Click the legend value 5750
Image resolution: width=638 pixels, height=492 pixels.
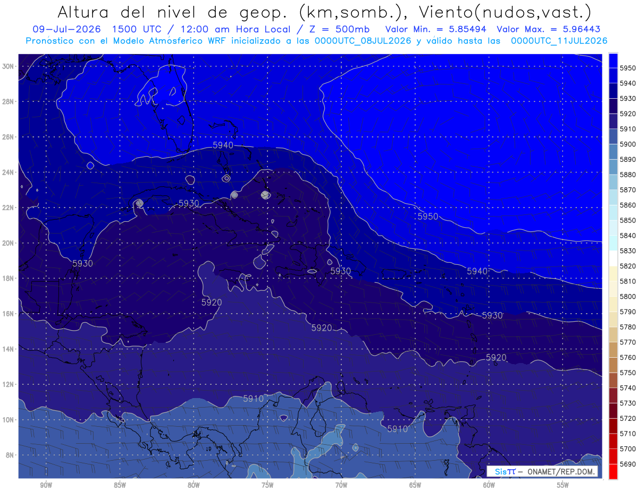(x=627, y=373)
